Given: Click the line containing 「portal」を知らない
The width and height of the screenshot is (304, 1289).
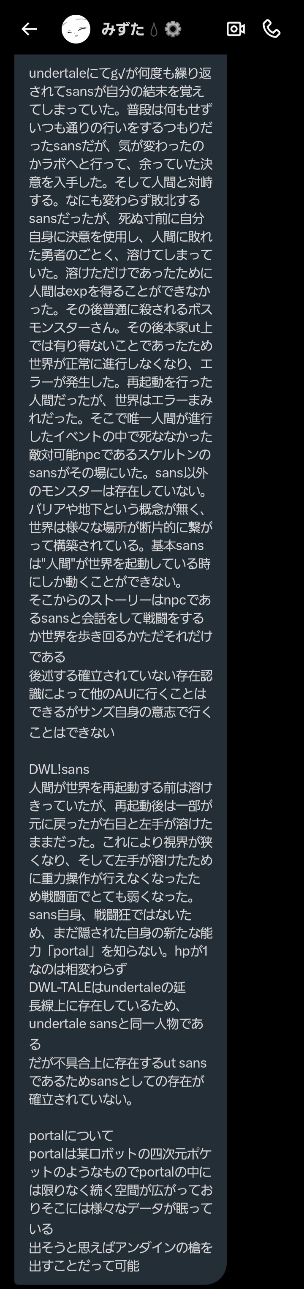Looking at the screenshot, I should coord(118,951).
